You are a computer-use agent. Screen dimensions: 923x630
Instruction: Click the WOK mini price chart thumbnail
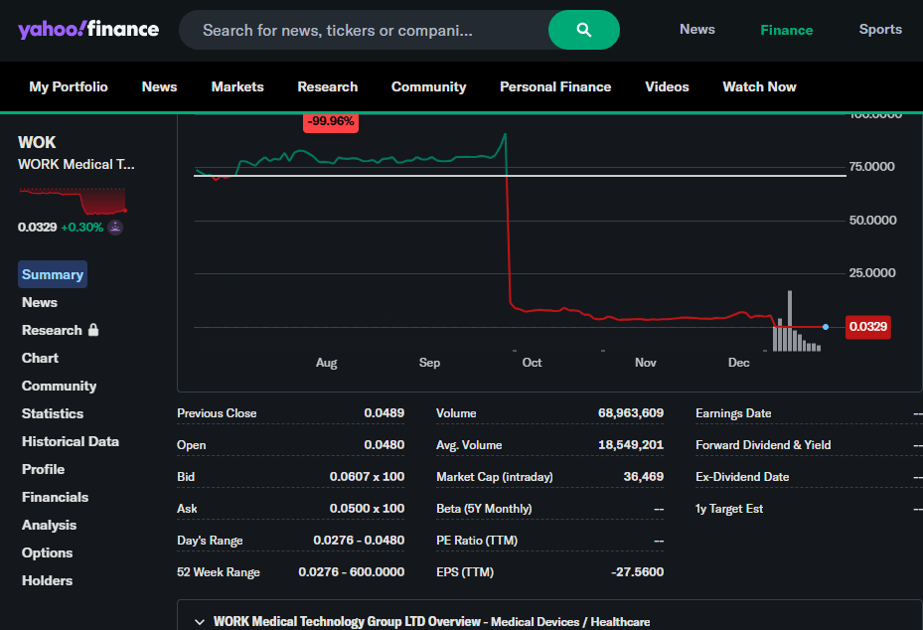[x=73, y=201]
